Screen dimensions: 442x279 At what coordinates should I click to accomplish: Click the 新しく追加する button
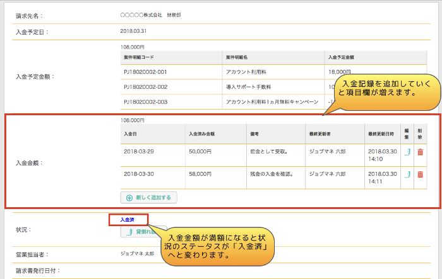click(x=148, y=197)
